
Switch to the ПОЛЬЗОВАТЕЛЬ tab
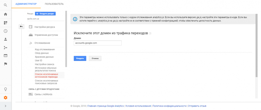coord(54,4)
